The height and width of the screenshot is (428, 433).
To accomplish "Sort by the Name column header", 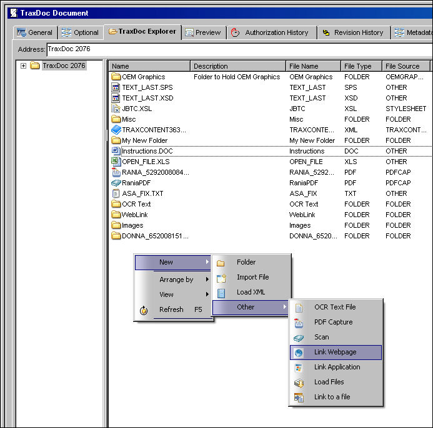I will pos(150,66).
